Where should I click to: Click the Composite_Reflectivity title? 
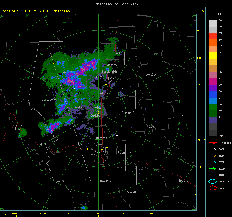point(116,4)
